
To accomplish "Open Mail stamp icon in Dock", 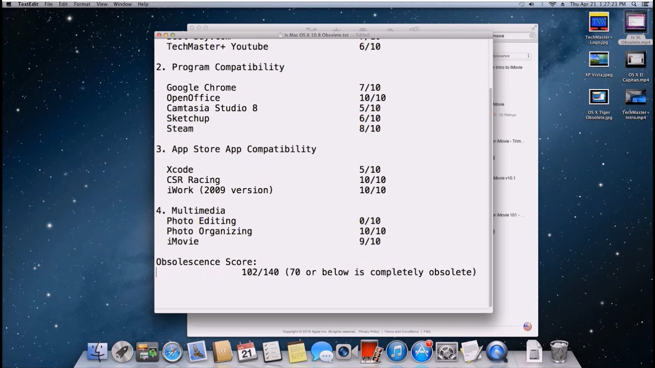I will [x=197, y=352].
